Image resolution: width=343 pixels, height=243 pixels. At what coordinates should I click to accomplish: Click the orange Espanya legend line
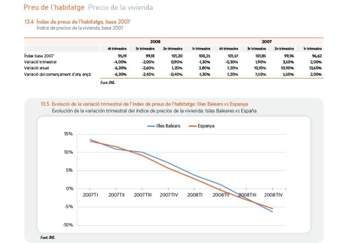pyautogui.click(x=192, y=126)
